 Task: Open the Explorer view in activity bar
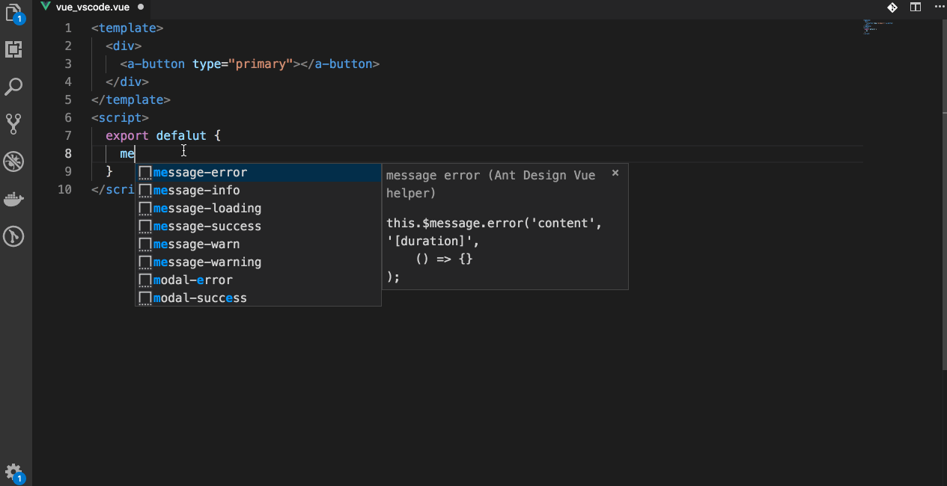click(x=14, y=13)
